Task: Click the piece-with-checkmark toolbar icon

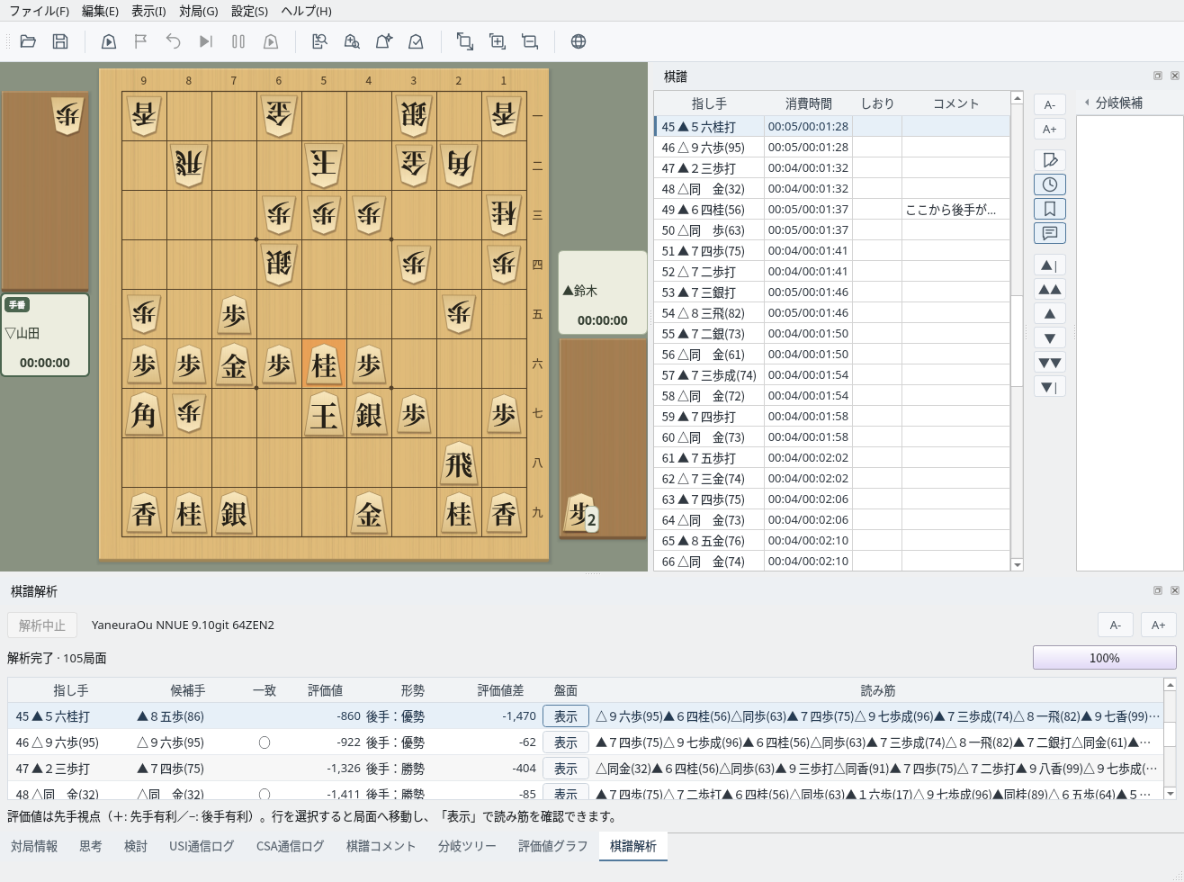Action: click(417, 41)
